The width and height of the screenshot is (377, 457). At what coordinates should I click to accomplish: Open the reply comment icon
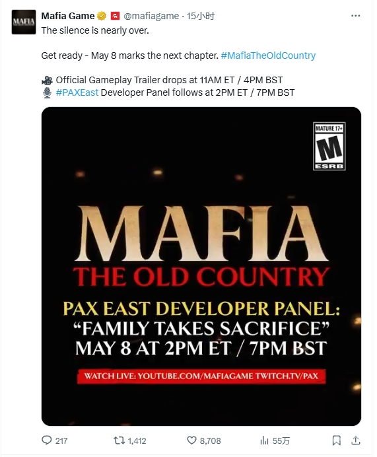point(47,440)
